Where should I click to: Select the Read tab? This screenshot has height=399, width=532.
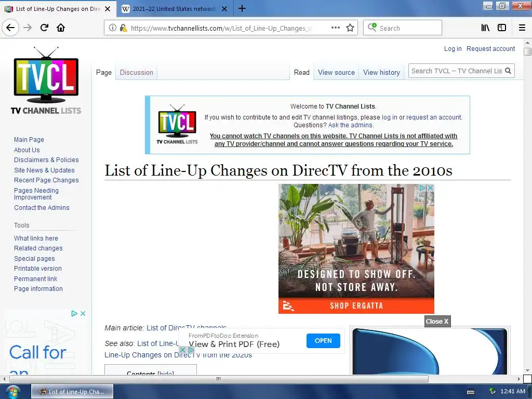pos(302,72)
